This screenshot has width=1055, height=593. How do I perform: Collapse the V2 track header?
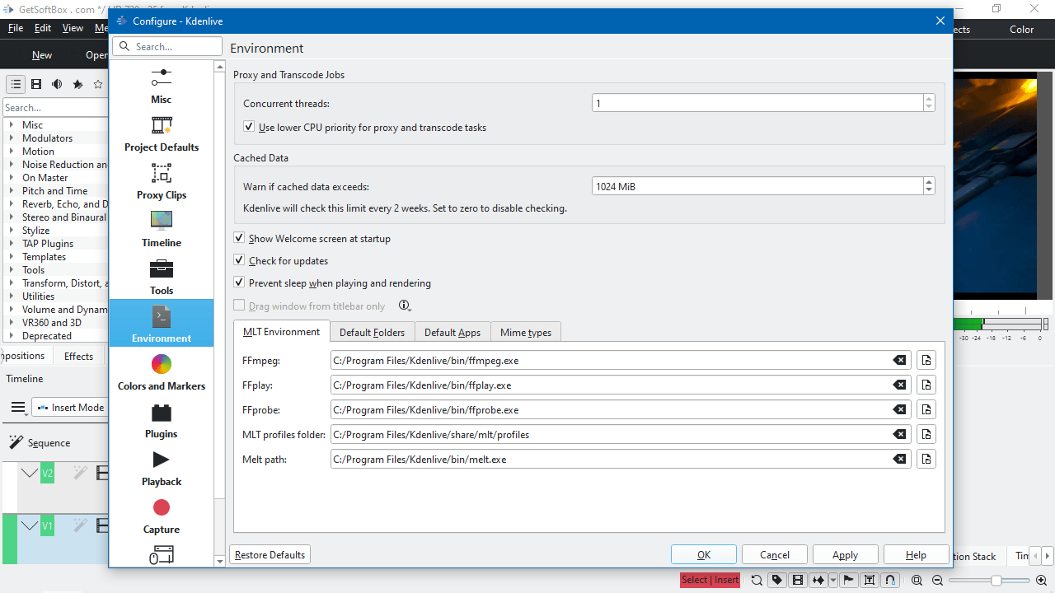point(30,473)
